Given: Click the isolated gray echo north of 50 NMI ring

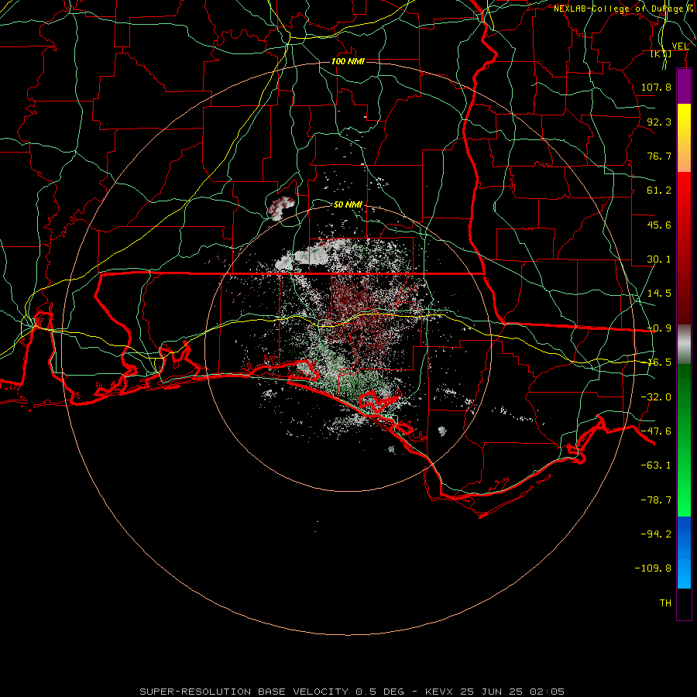Looking at the screenshot, I should 281,208.
